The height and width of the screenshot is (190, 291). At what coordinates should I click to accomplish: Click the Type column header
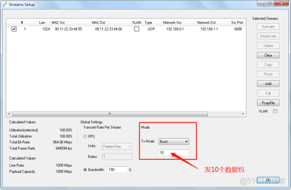[152, 23]
